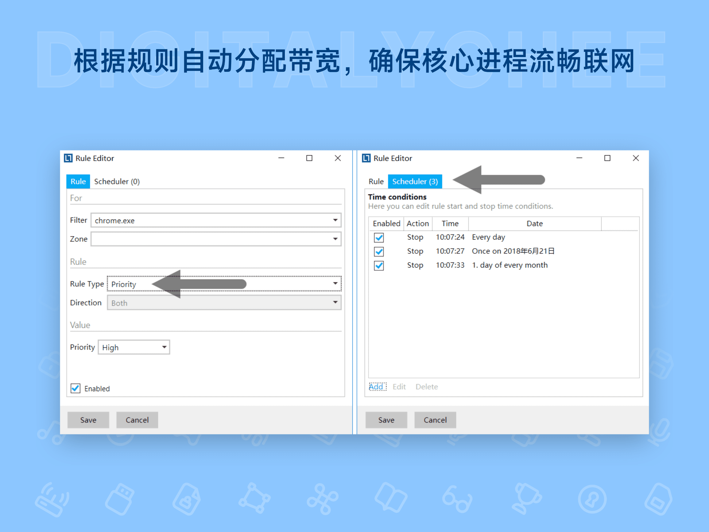Viewport: 709px width, 532px height.
Task: Disable the 1. day of every month condition
Action: pos(378,265)
